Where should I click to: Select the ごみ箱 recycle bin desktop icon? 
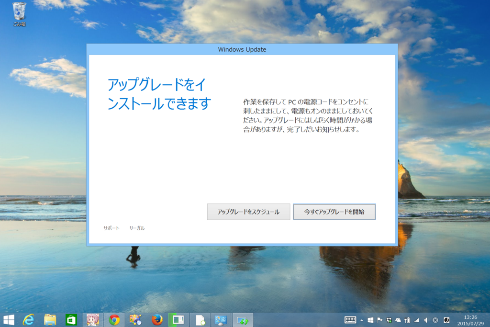coord(19,14)
